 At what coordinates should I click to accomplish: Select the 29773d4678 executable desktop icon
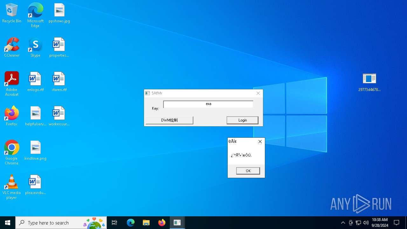coord(369,82)
